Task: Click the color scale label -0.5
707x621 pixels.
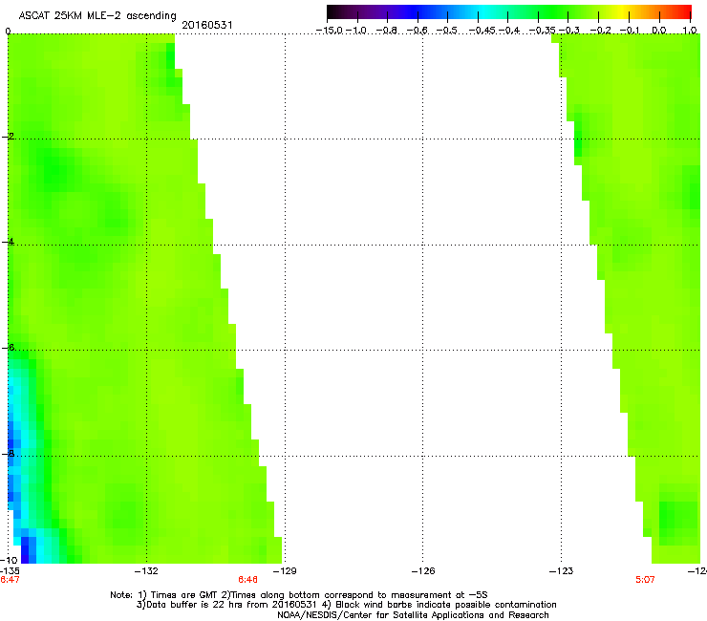Action: (447, 31)
